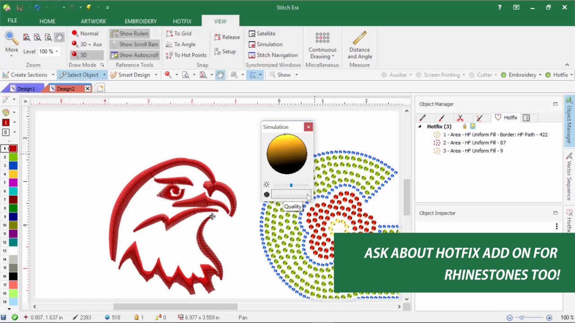575x323 pixels.
Task: Click the Zoom magnifier More button
Action: [12, 43]
